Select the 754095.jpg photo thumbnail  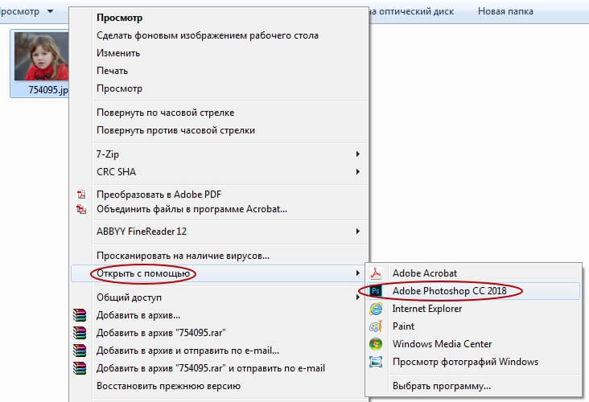41,56
